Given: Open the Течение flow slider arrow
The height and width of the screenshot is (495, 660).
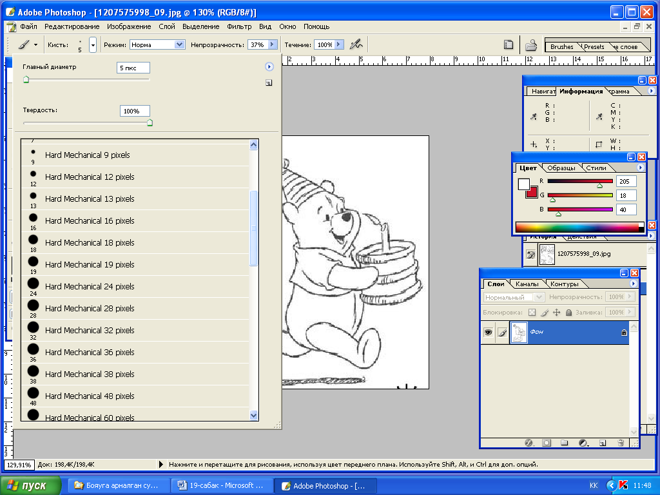Looking at the screenshot, I should point(339,44).
